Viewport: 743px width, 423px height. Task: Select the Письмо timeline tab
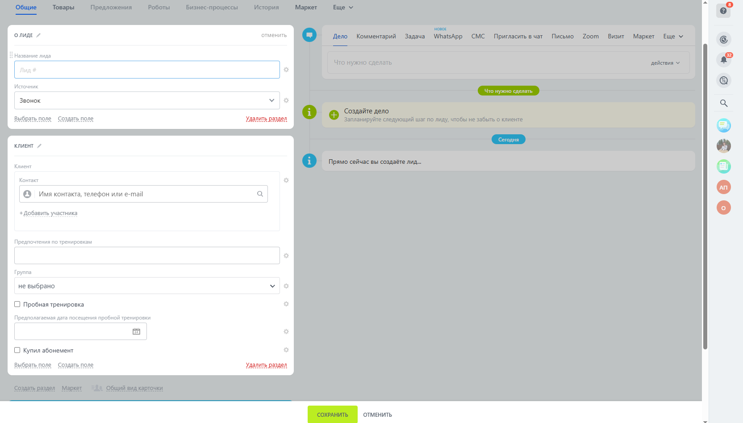click(563, 37)
